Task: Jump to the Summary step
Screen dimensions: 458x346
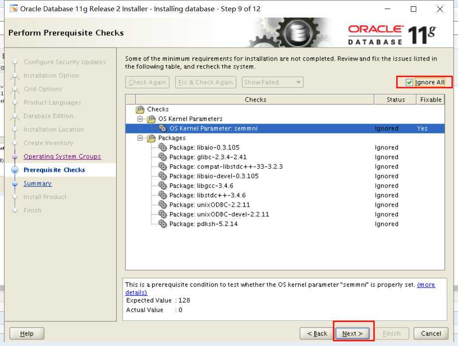Action: click(38, 183)
